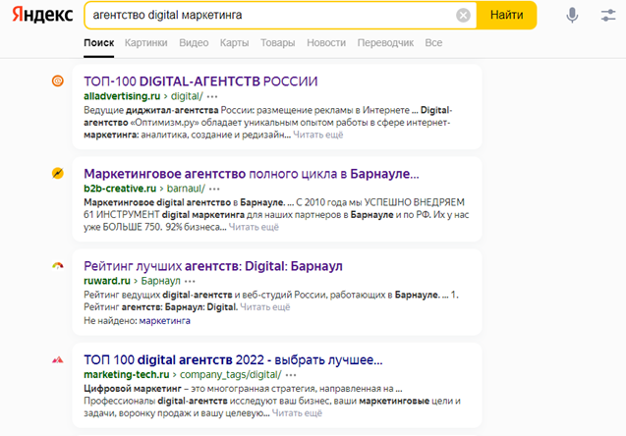Screen dimensions: 626x436
Task: Click the snippet text Цифровой маркетинг
Action: [x=133, y=389]
